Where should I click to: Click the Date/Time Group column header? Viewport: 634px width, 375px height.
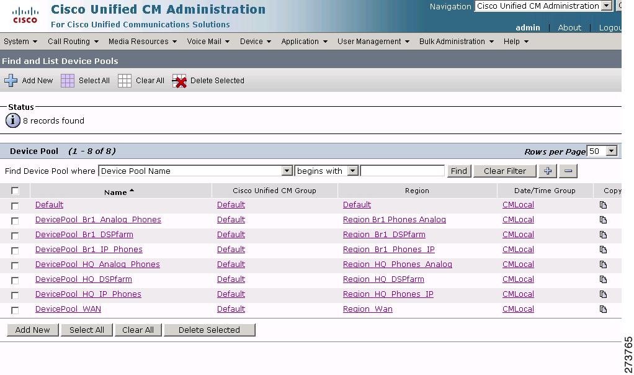tap(545, 191)
